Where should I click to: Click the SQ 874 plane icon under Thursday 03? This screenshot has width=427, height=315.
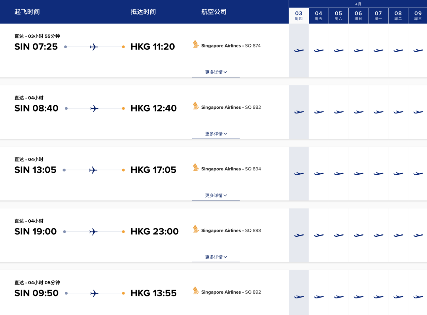point(299,51)
